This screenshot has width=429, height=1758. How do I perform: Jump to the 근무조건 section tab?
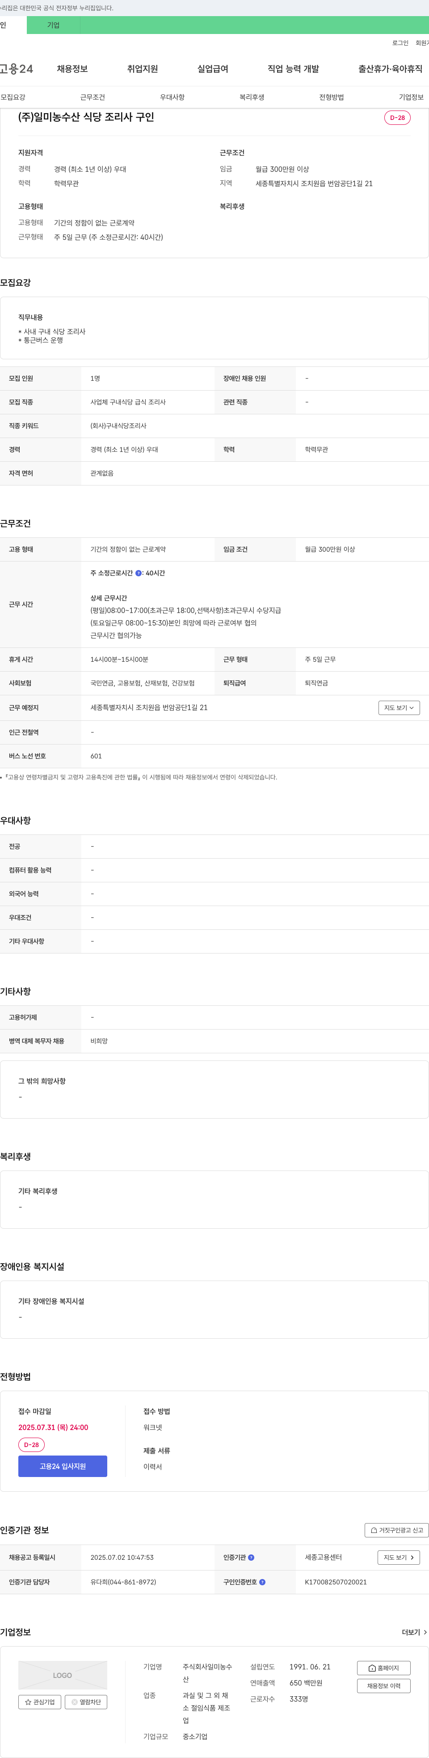point(93,98)
